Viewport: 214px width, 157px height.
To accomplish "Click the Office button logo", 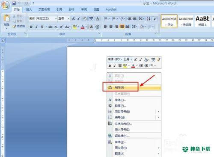I will [x=5, y=5].
